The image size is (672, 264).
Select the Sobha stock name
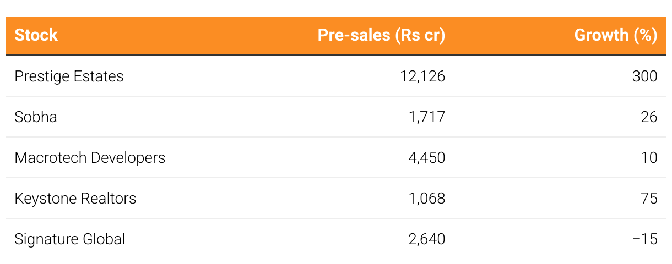(x=36, y=117)
